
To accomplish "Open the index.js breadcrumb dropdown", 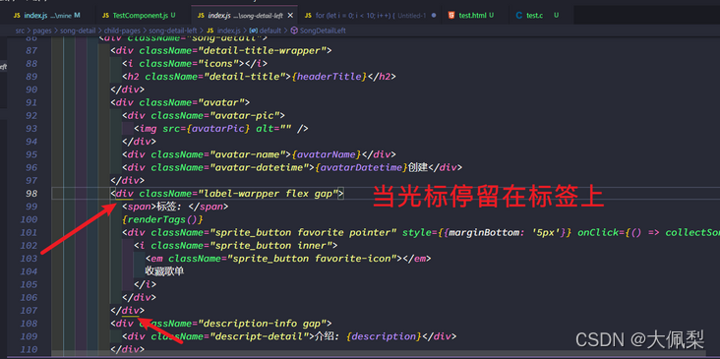I will pyautogui.click(x=227, y=30).
